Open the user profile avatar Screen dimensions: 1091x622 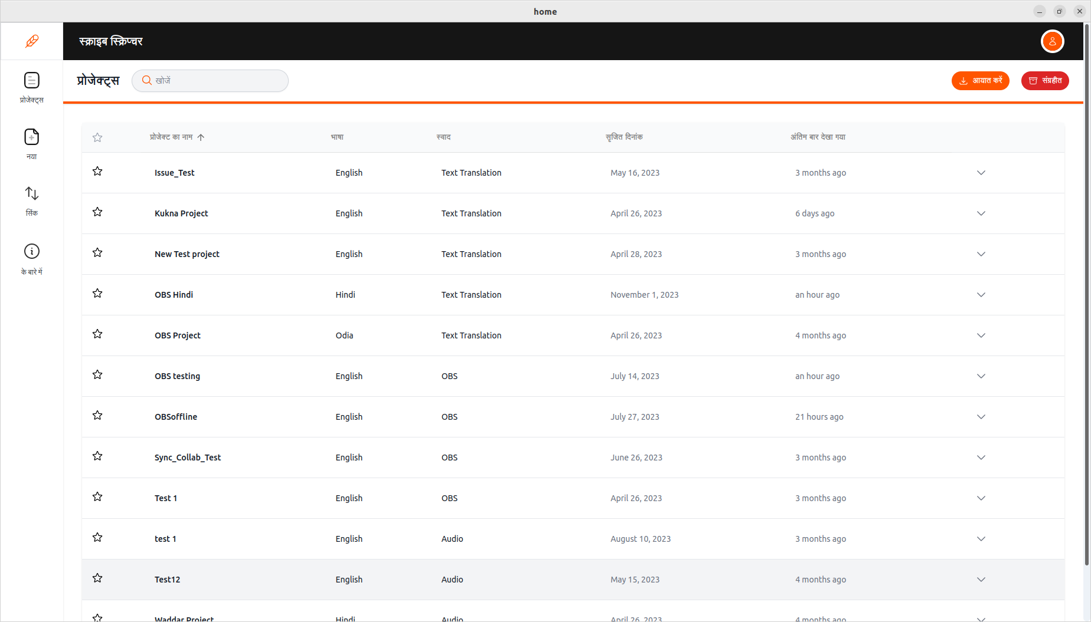pos(1052,41)
